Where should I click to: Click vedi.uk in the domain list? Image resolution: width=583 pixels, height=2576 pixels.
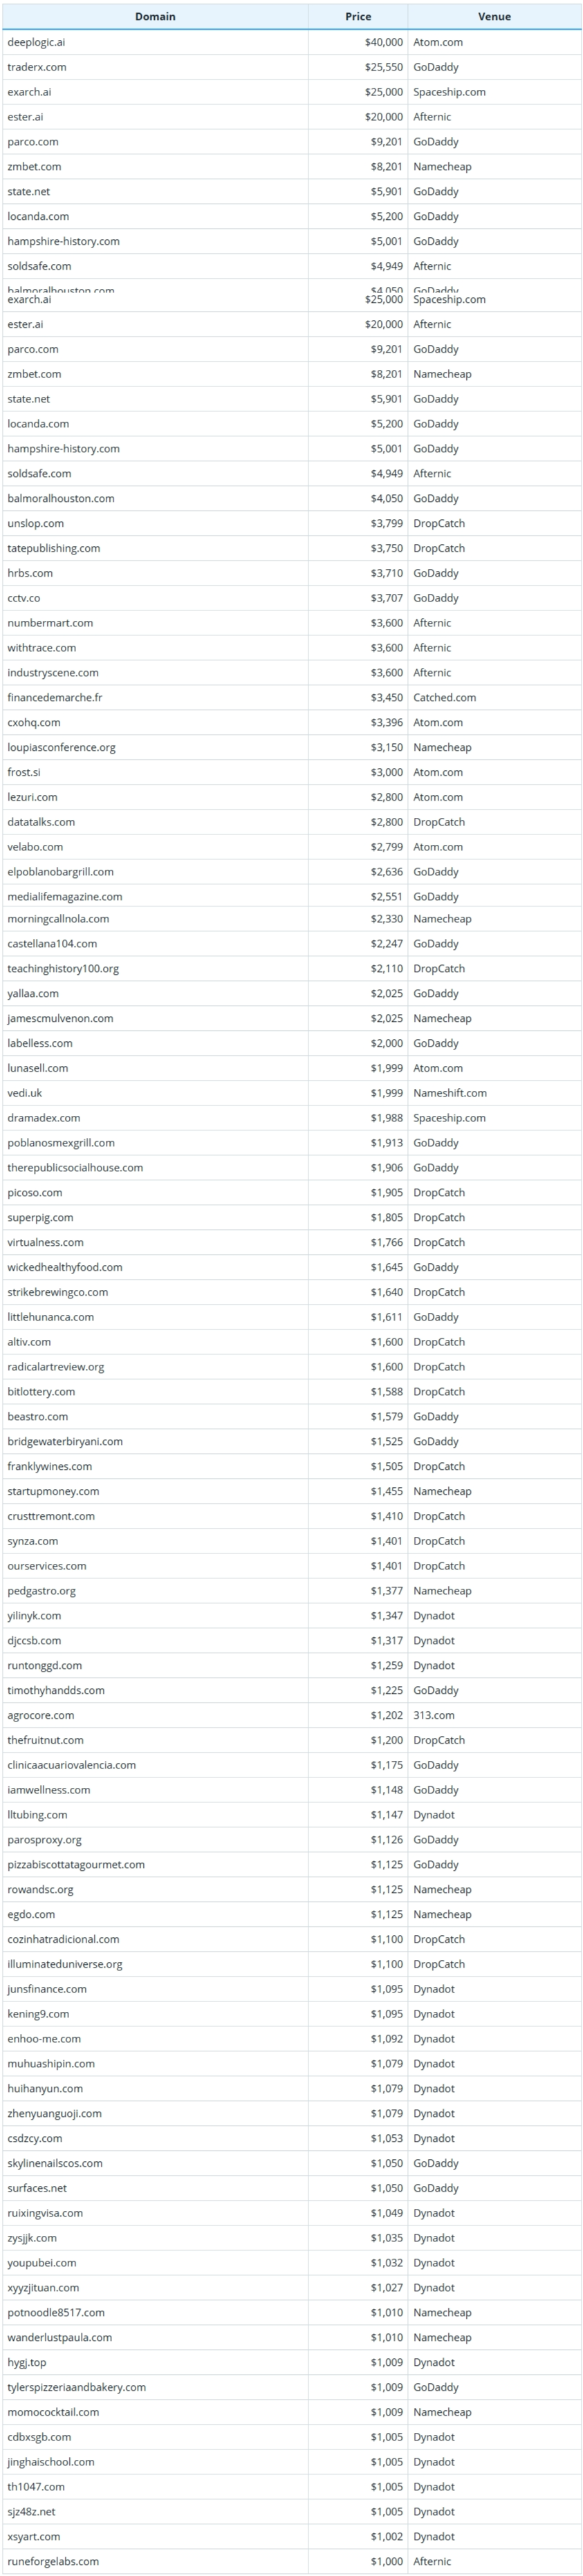[x=25, y=1093]
